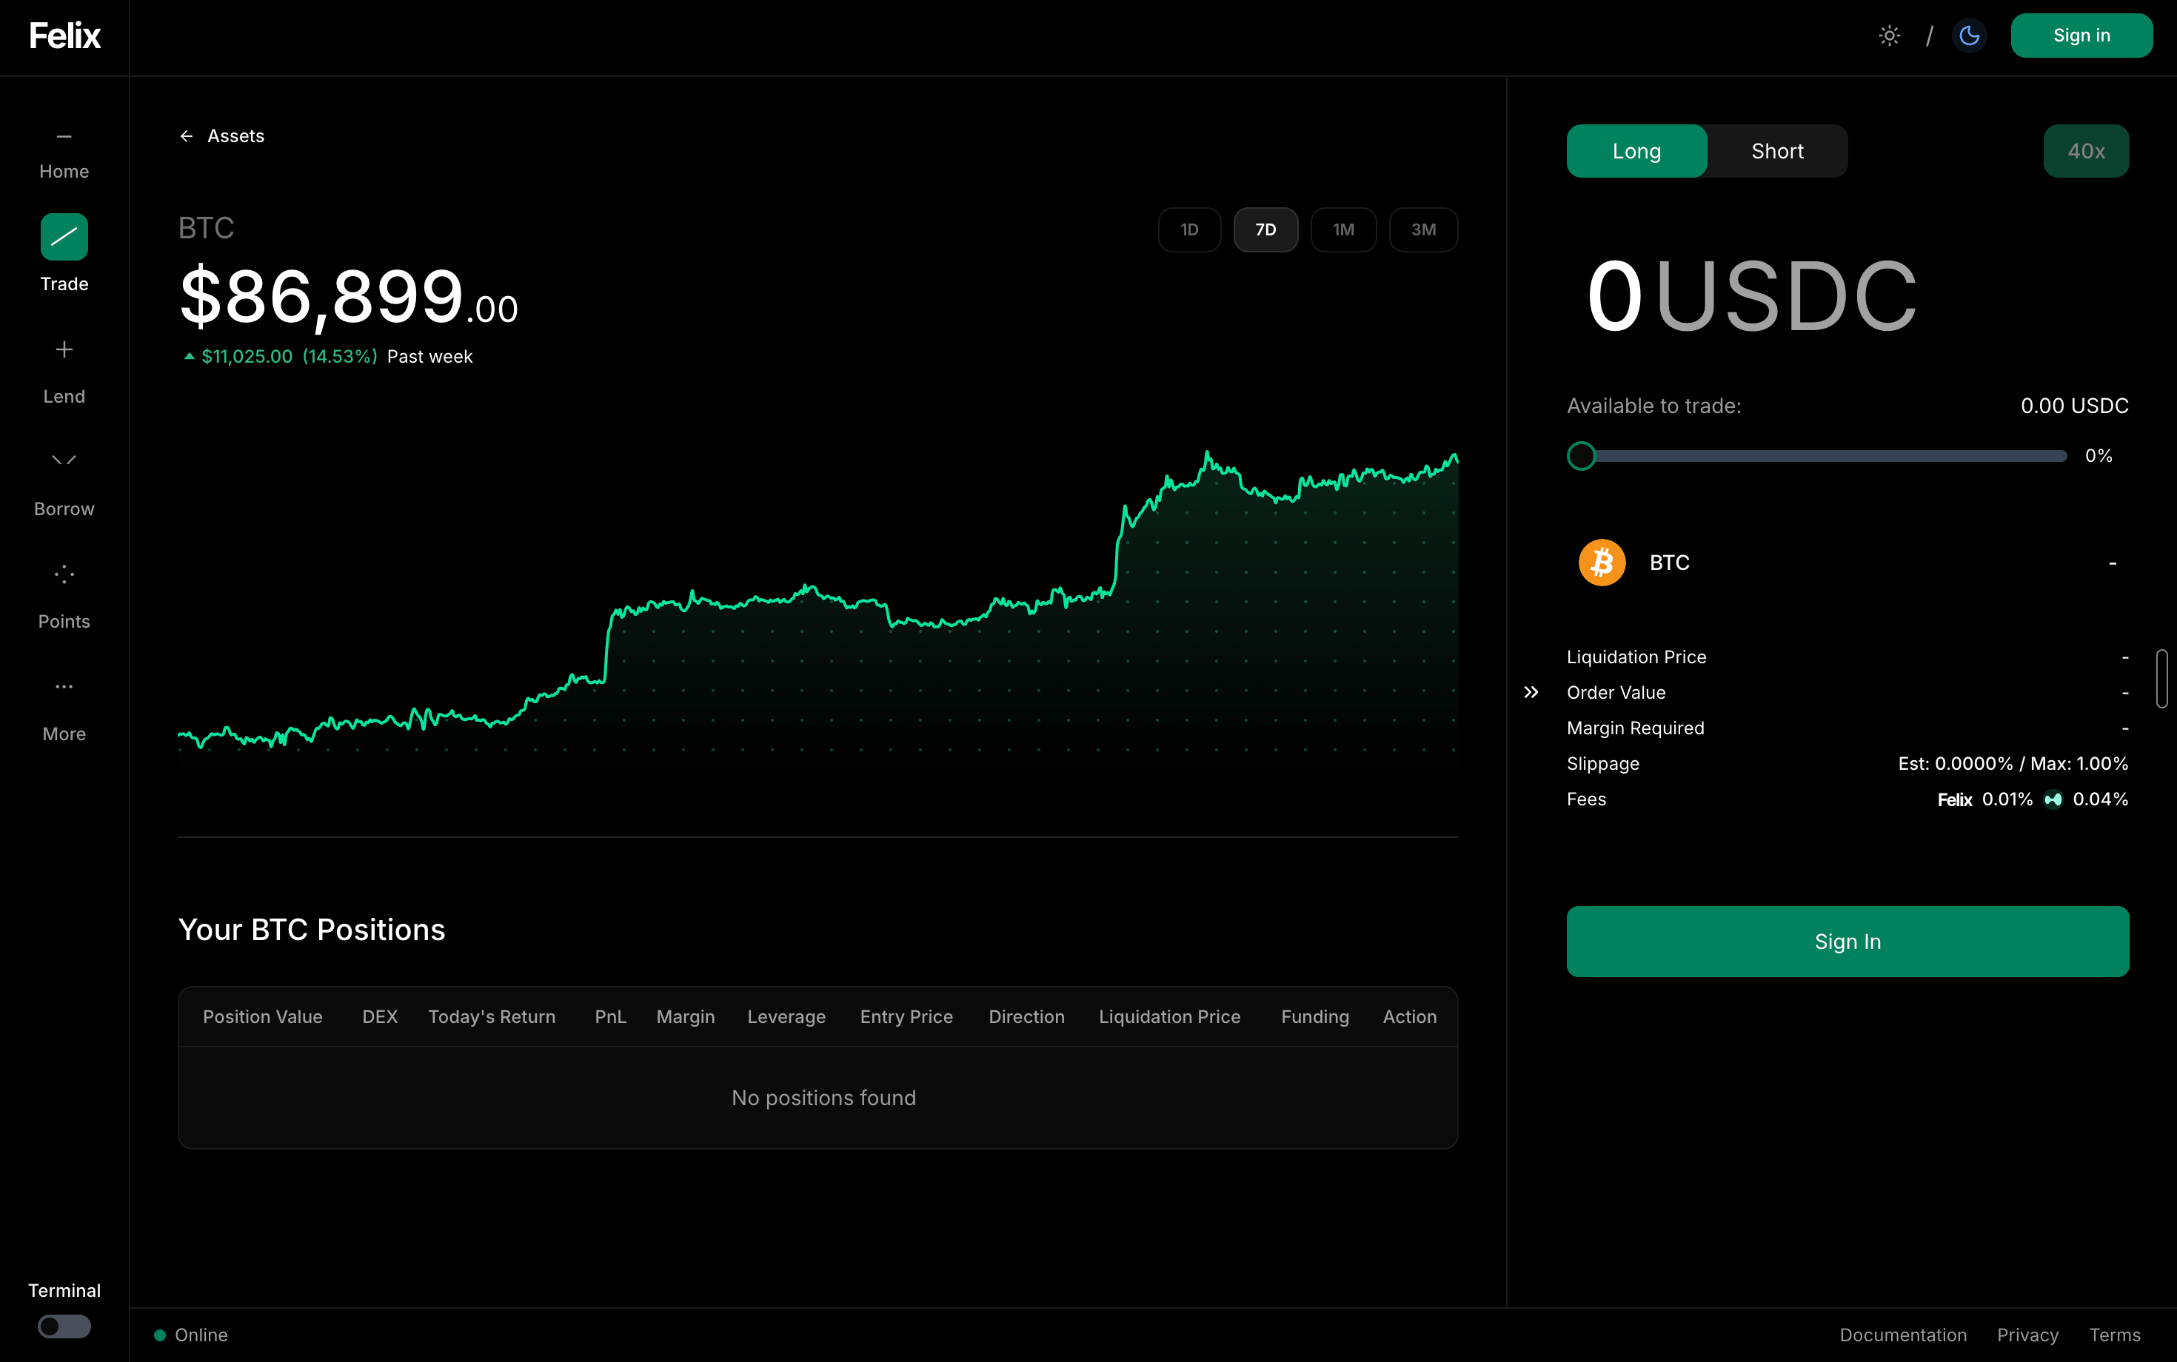Click the Slippage value text

tap(2013, 764)
